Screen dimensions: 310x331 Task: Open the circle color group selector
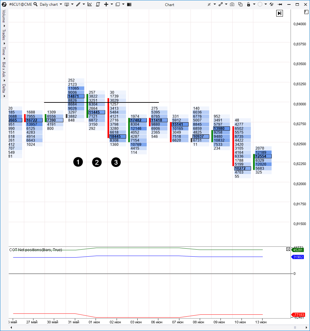pos(260,4)
